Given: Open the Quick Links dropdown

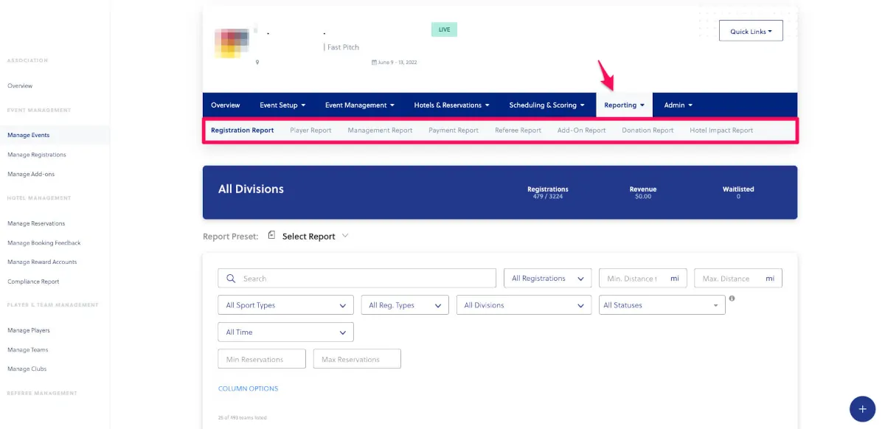Looking at the screenshot, I should (x=751, y=31).
